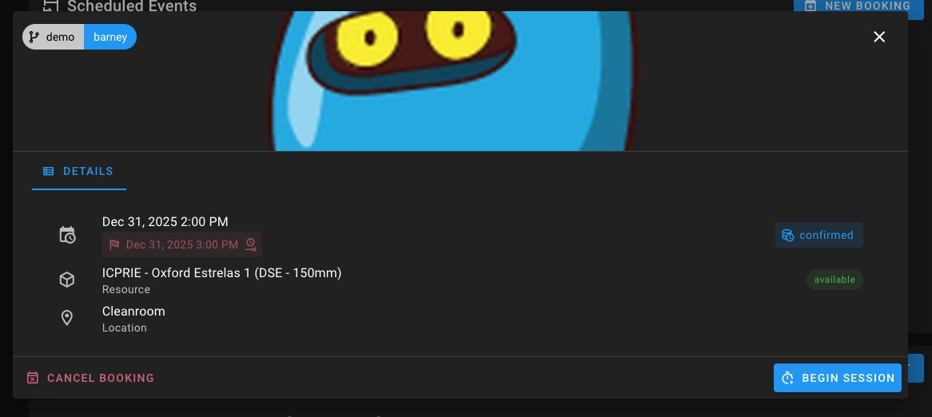Click the calendar X icon on Cancel Booking

pos(33,378)
